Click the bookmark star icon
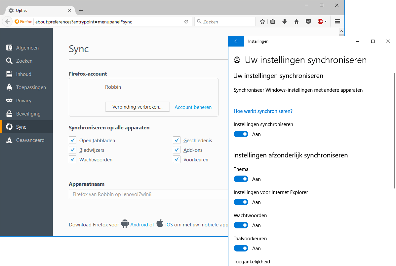Screen dimensions: 396x266 (262, 21)
